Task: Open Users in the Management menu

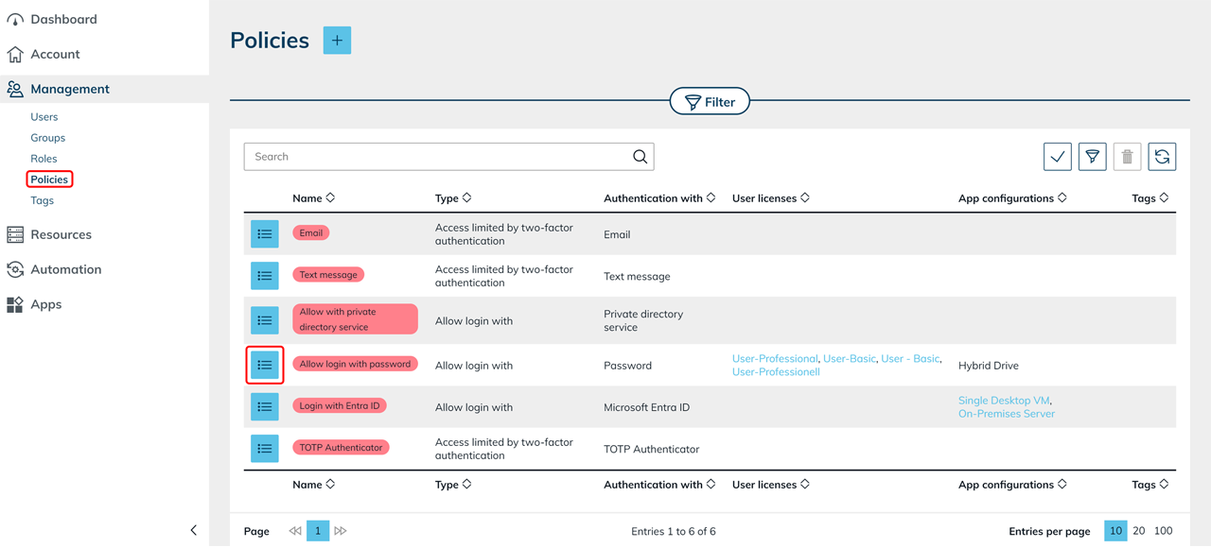Action: (44, 117)
